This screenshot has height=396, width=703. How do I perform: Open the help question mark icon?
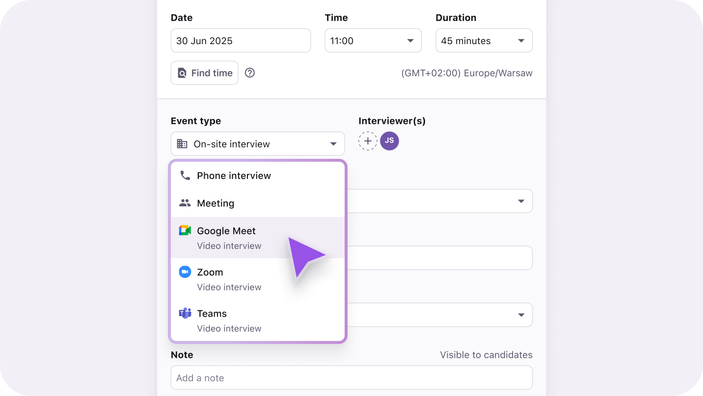(x=249, y=72)
